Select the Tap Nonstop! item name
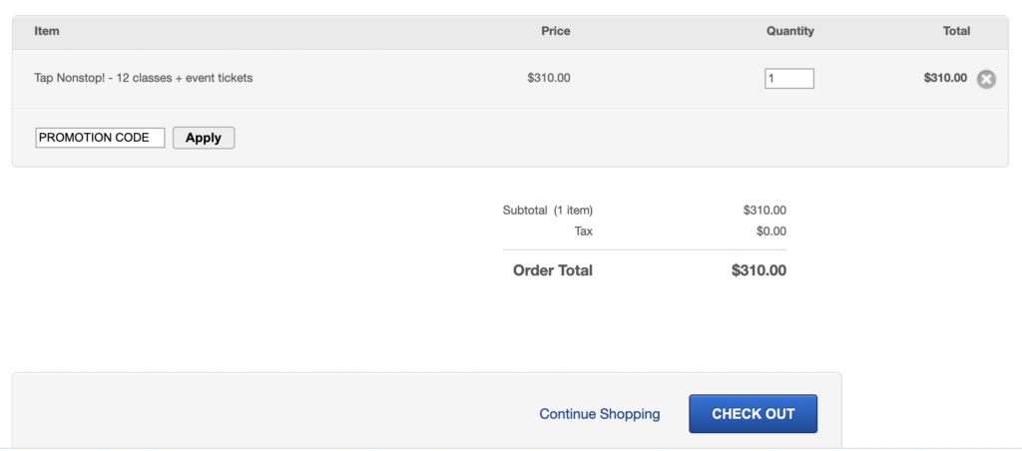Viewport: 1022px width, 451px height. pos(144,78)
